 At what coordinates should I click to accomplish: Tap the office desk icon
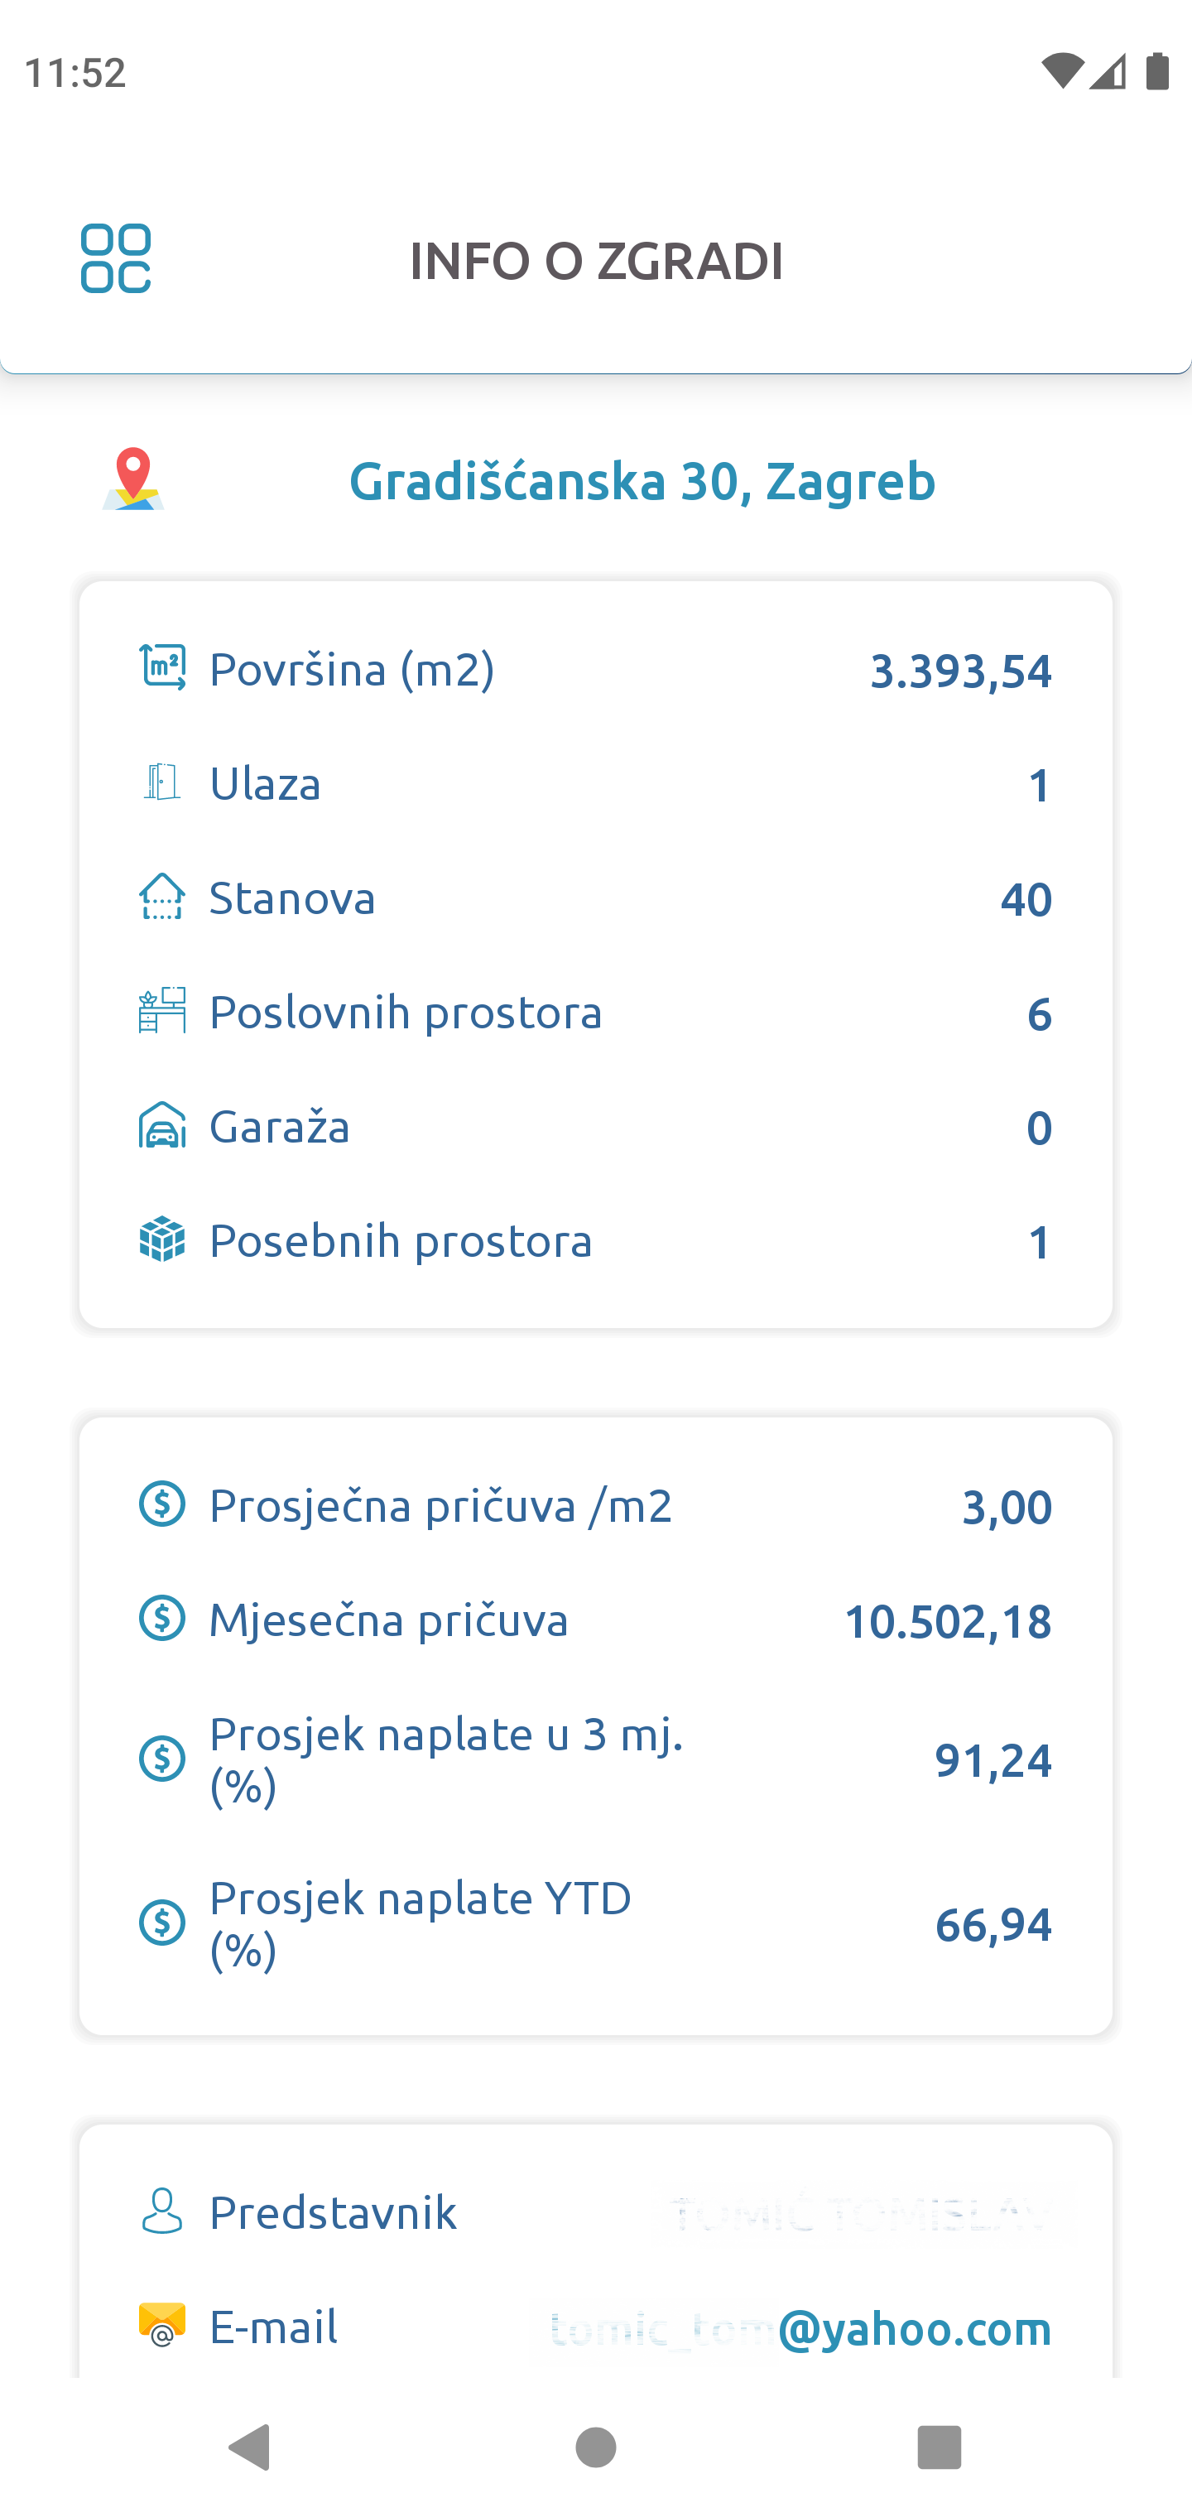162,1011
